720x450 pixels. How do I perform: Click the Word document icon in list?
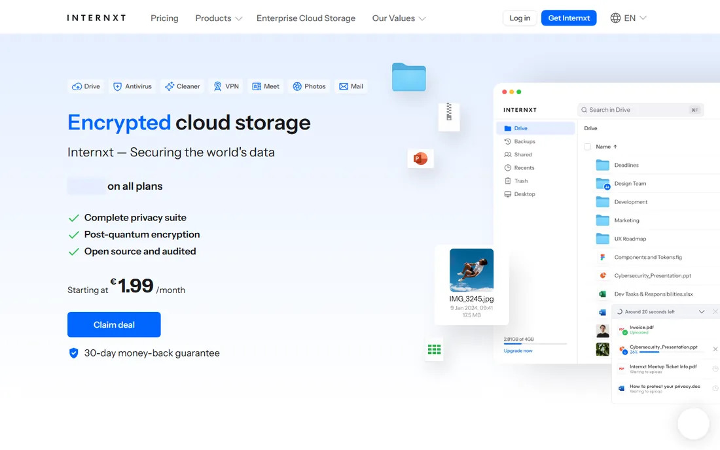(602, 313)
